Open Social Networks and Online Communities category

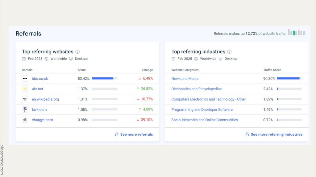205,120
